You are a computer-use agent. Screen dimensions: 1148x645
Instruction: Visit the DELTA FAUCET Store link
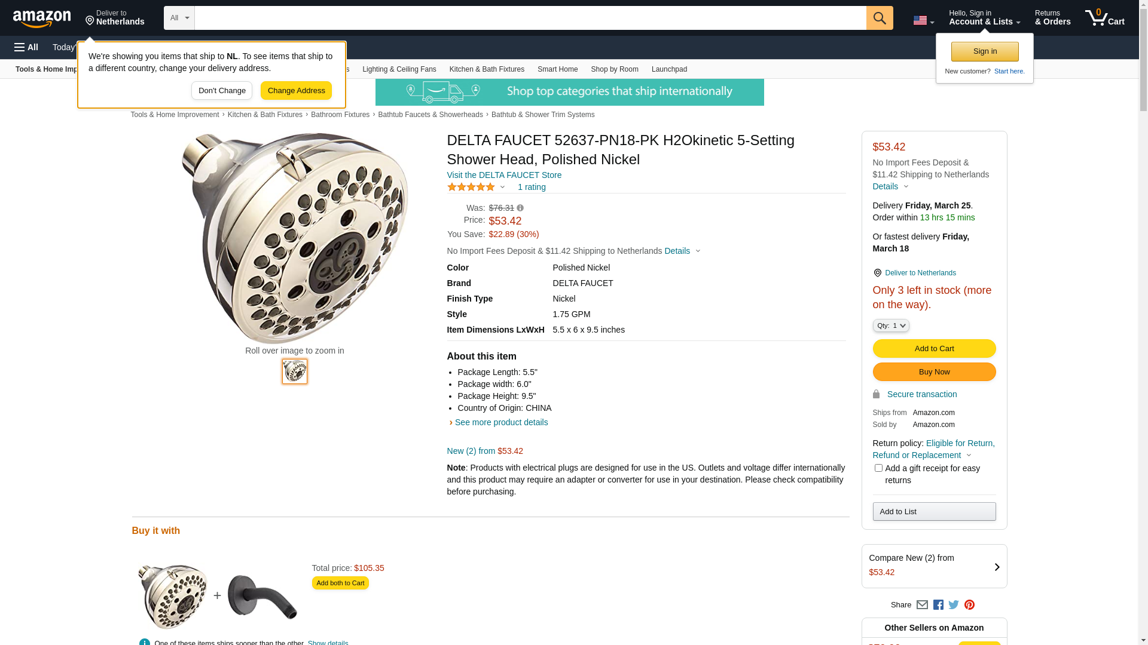504,175
